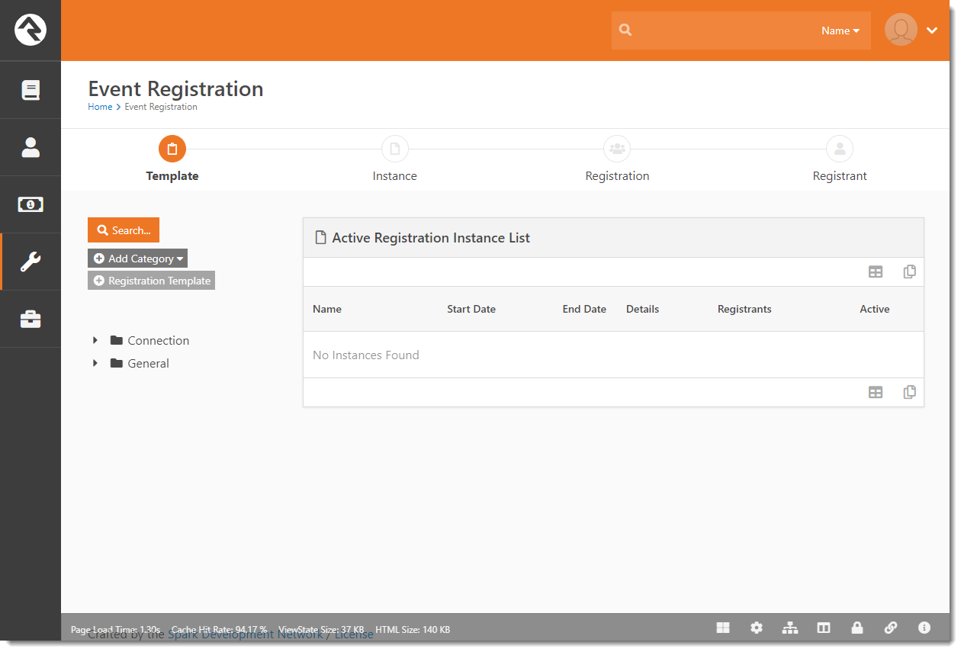Click the Active Registration Instance List title
Image resolution: width=961 pixels, height=652 pixels.
[x=431, y=238]
